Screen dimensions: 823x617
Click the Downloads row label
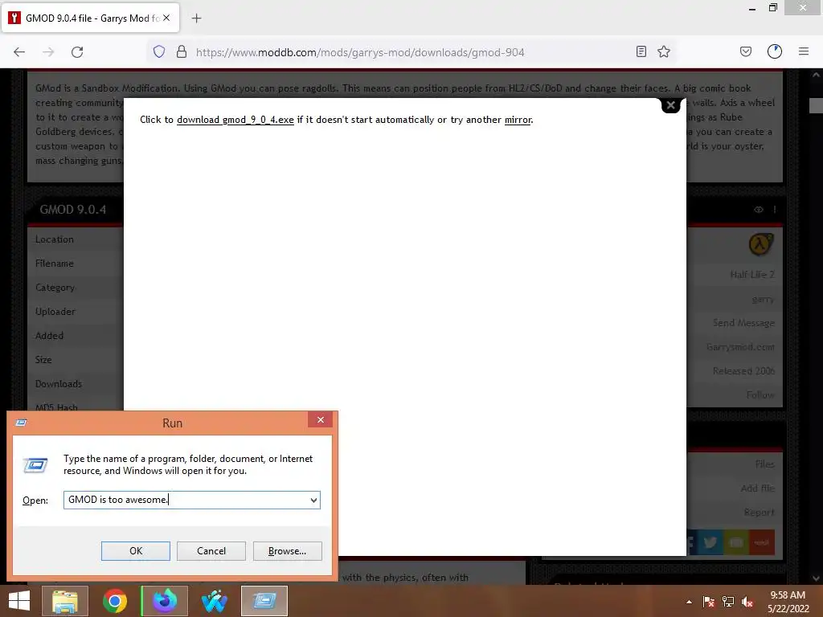(x=59, y=384)
